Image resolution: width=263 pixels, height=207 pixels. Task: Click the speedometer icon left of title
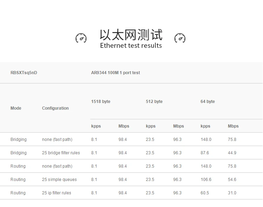[81, 38]
